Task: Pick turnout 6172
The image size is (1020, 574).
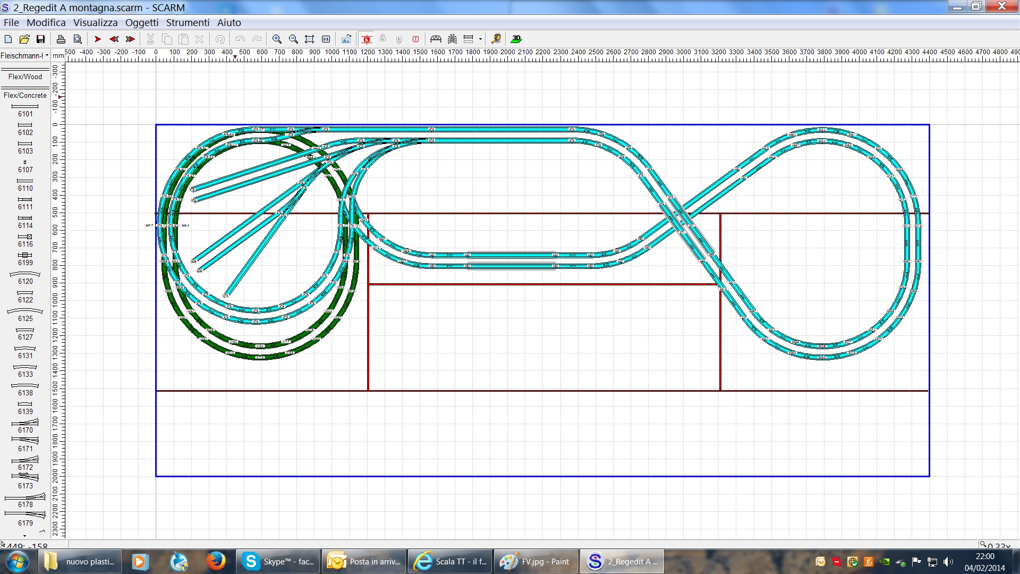Action: 25,463
